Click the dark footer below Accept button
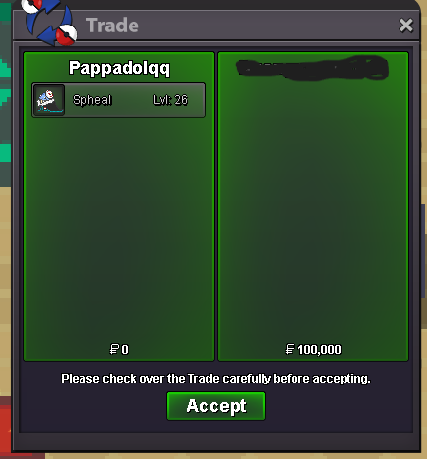 pos(216,440)
